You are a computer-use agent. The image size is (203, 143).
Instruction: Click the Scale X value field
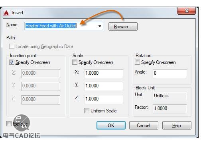coord(104,73)
